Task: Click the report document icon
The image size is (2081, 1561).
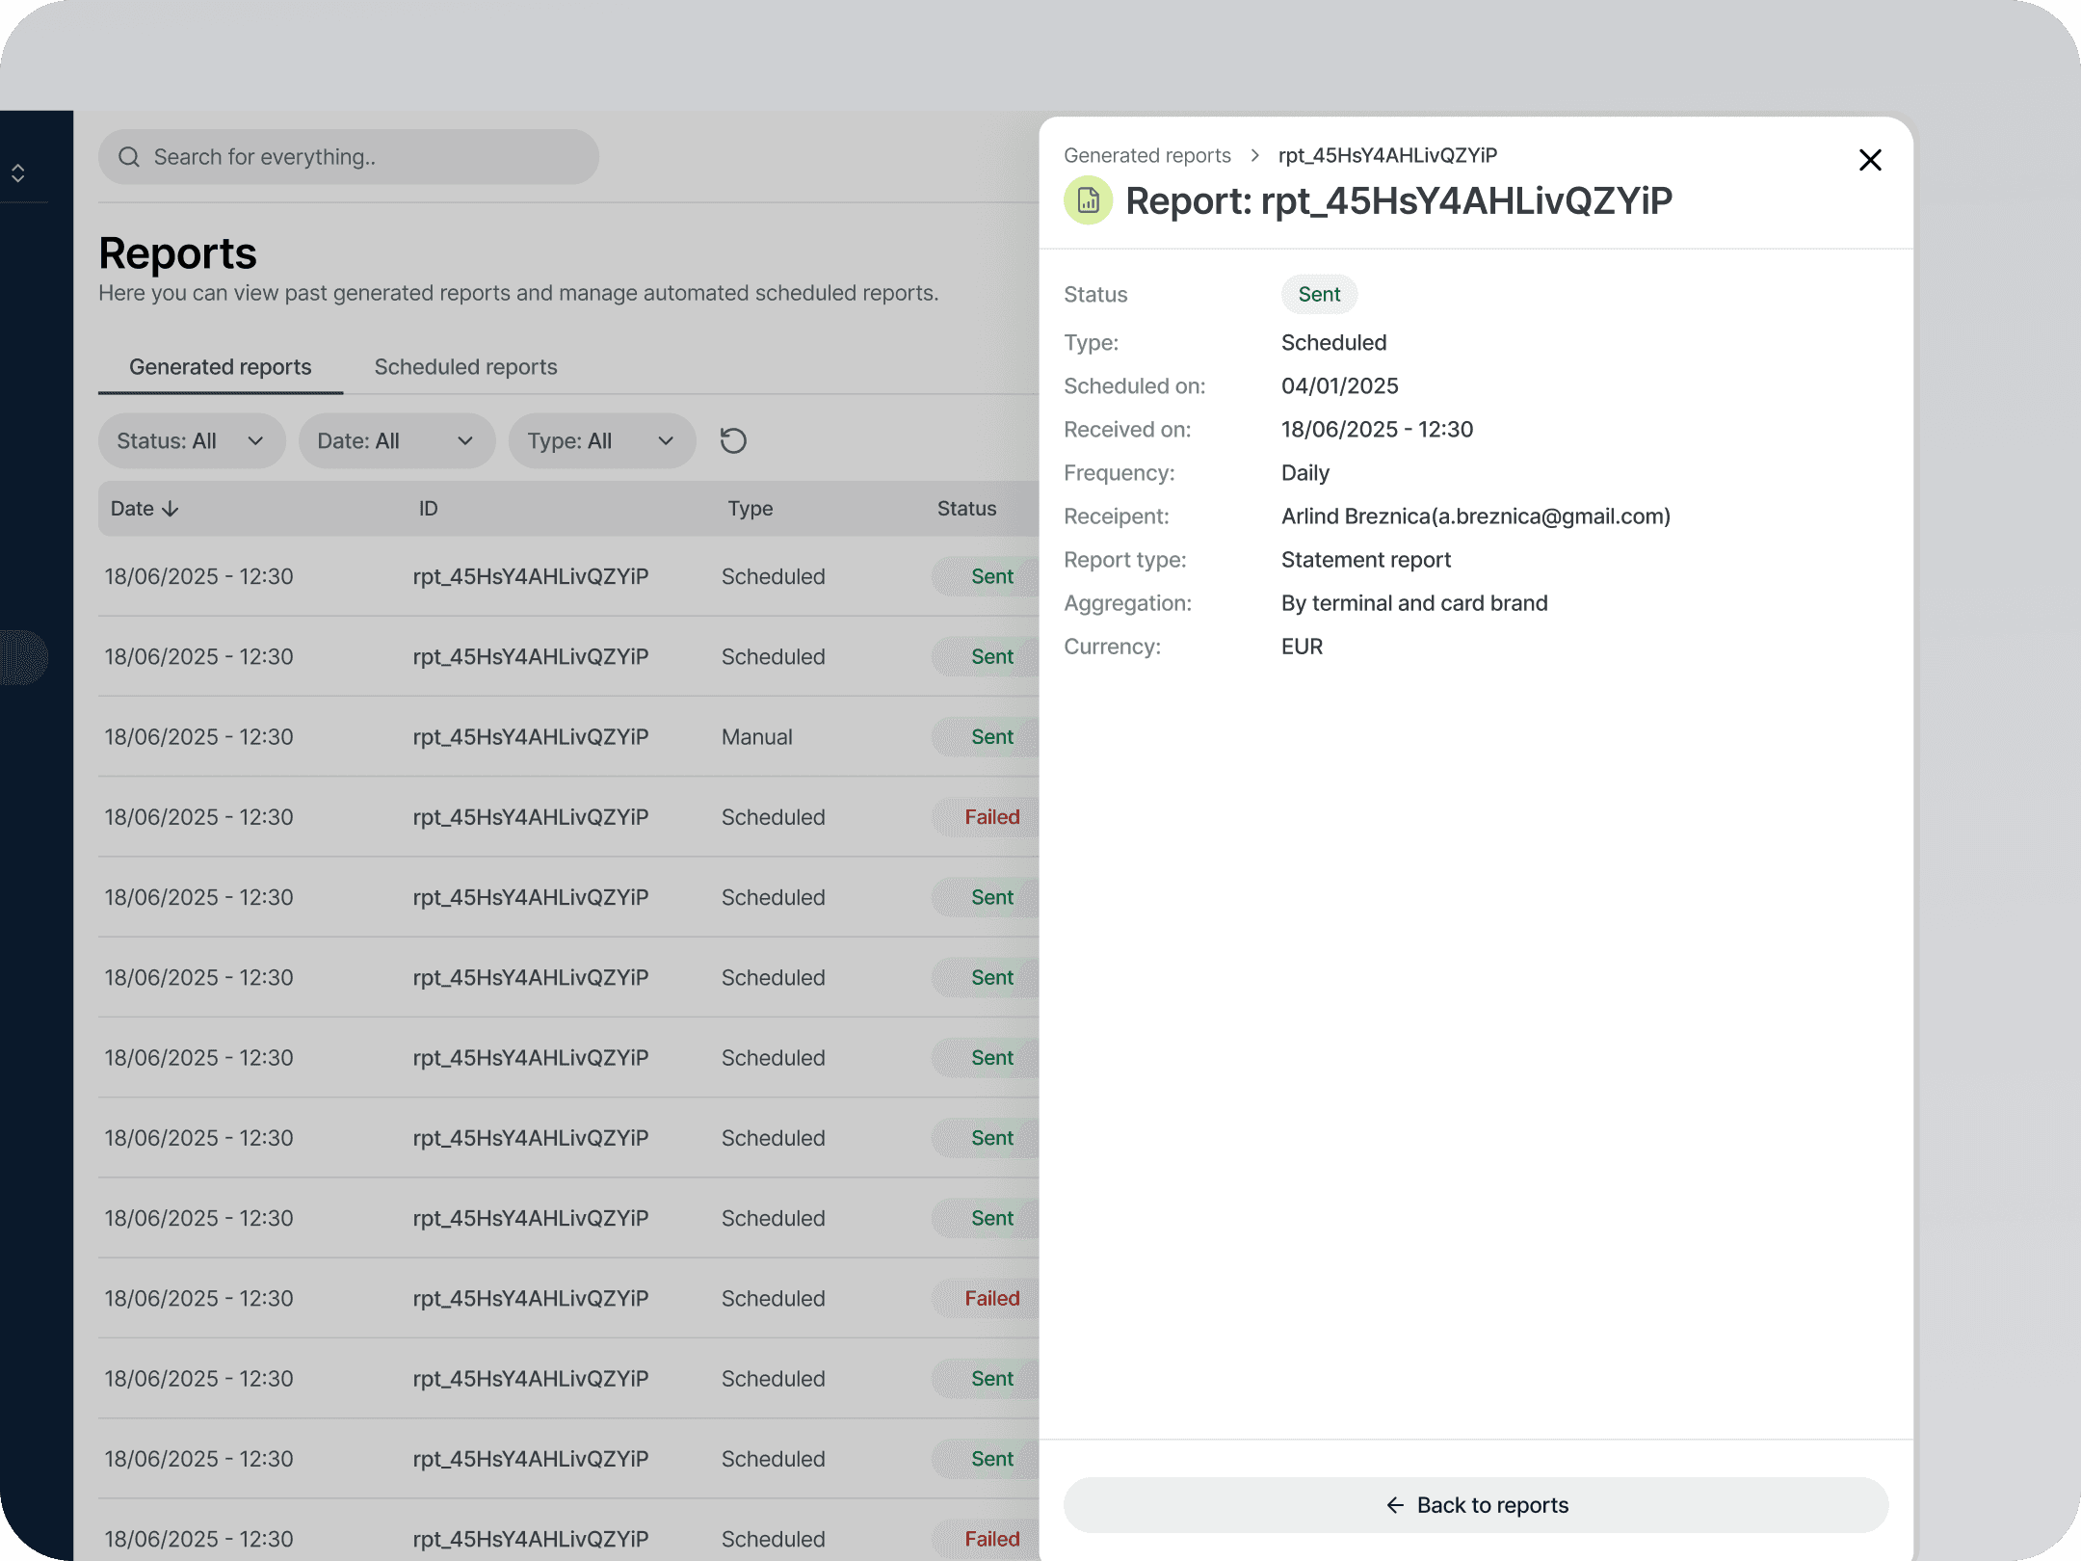Action: coord(1088,200)
